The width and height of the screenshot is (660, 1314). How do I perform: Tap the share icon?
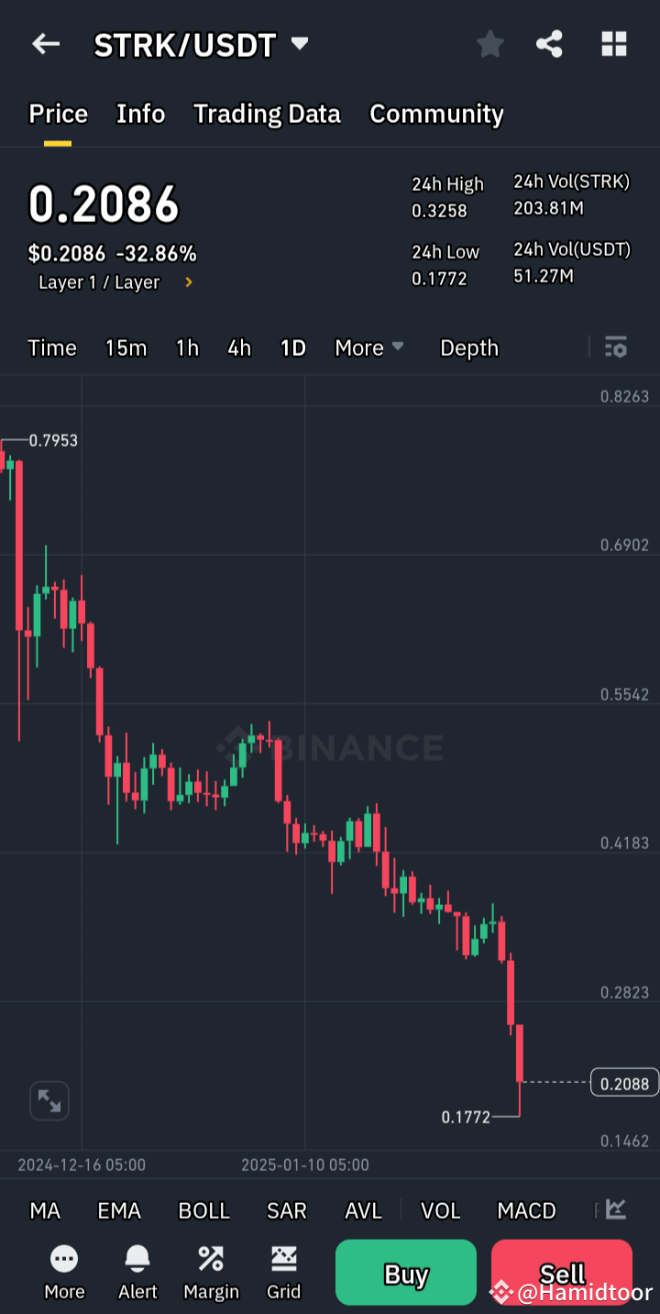[x=549, y=43]
